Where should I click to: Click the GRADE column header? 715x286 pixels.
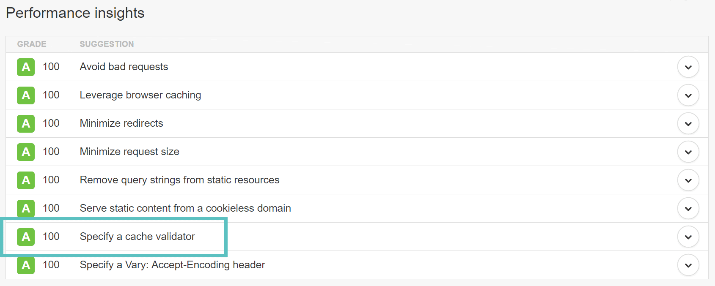coord(32,44)
